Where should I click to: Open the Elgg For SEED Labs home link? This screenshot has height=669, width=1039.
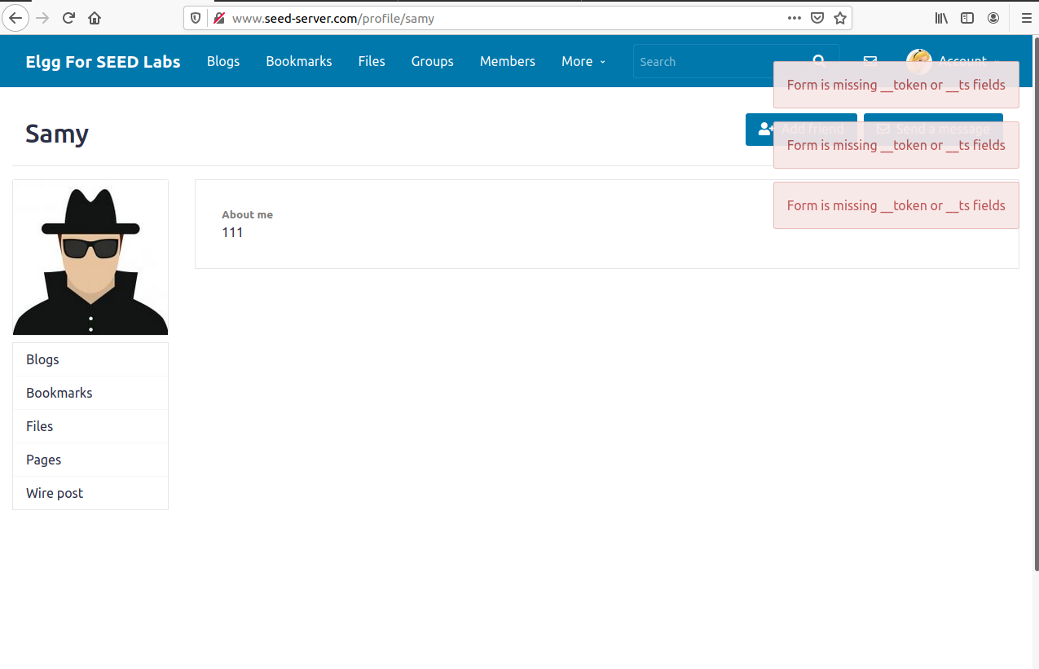[x=103, y=61]
